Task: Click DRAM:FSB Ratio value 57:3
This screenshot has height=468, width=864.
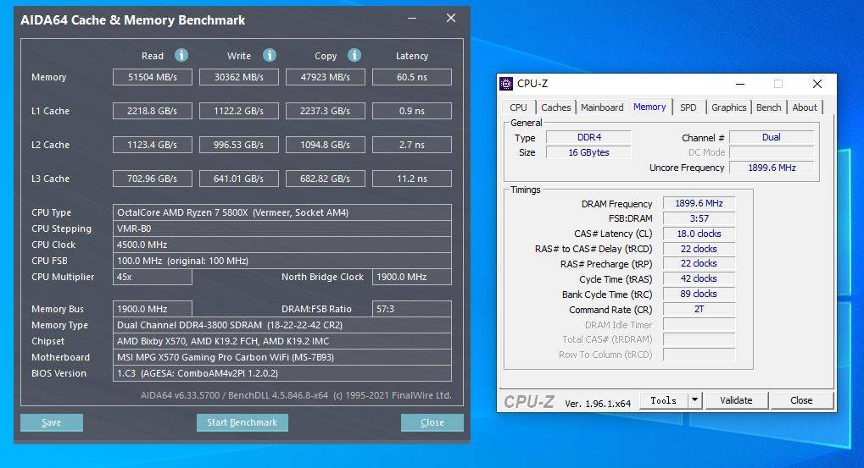Action: [411, 309]
